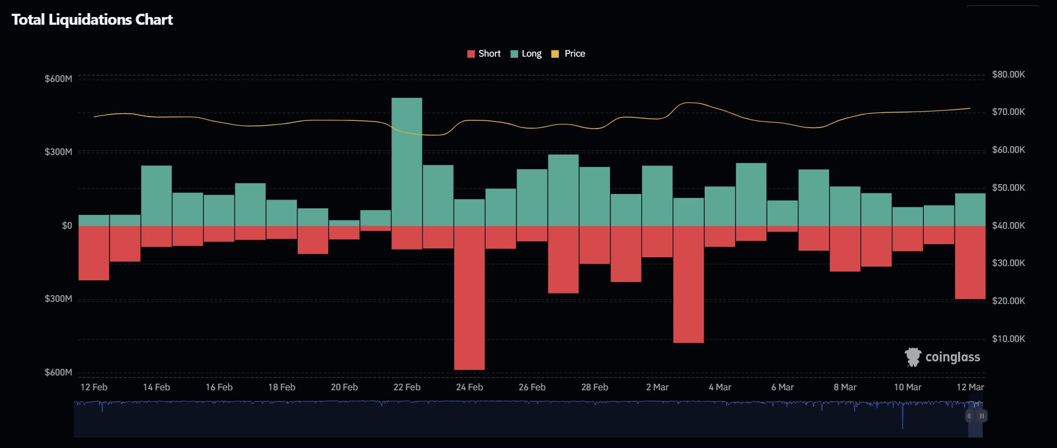Image resolution: width=1057 pixels, height=448 pixels.
Task: Click the 'Total Liquidations Chart' title
Action: point(92,20)
